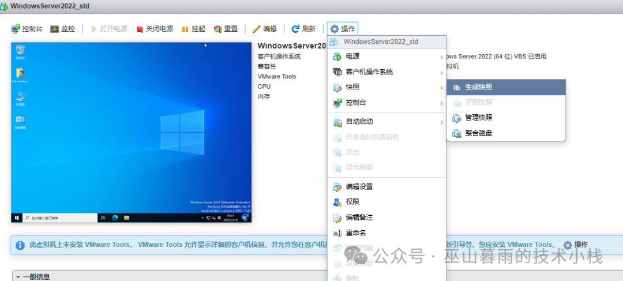Click the 操作 gear button in toolbar
Image resolution: width=623 pixels, height=281 pixels.
click(x=343, y=29)
